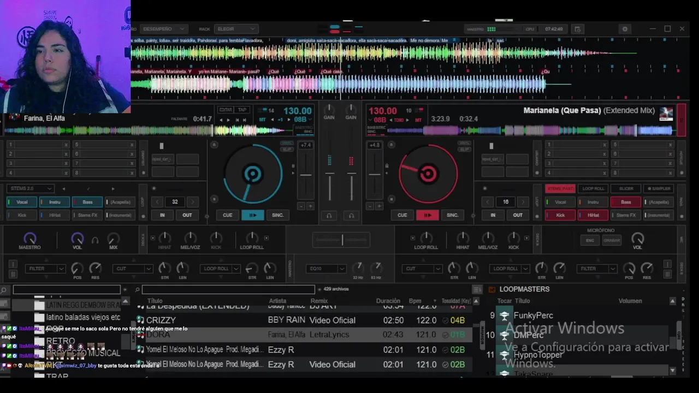This screenshot has width=699, height=393.
Task: Click the eject icon above the left jog wheel
Action: click(214, 145)
